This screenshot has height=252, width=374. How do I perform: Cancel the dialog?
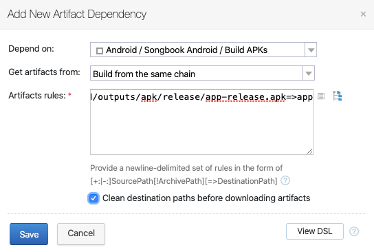[x=81, y=234]
